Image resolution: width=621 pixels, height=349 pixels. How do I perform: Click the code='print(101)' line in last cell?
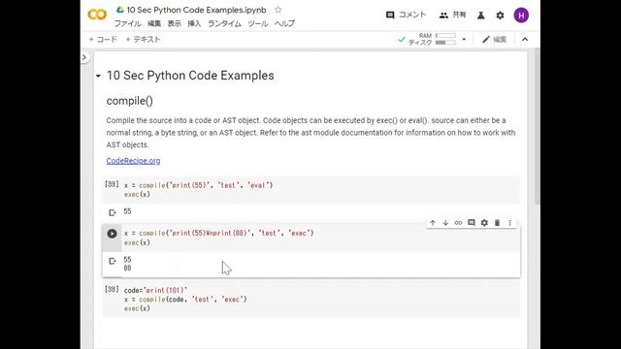[x=155, y=290]
